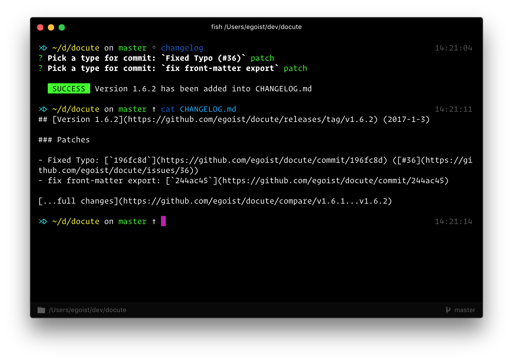513x361 pixels.
Task: Click the timestamp 14:21:04
Action: click(453, 48)
